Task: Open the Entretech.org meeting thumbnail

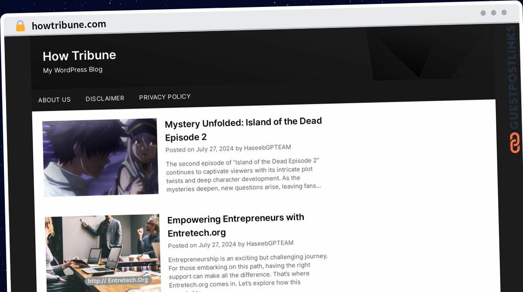Action: [x=103, y=253]
